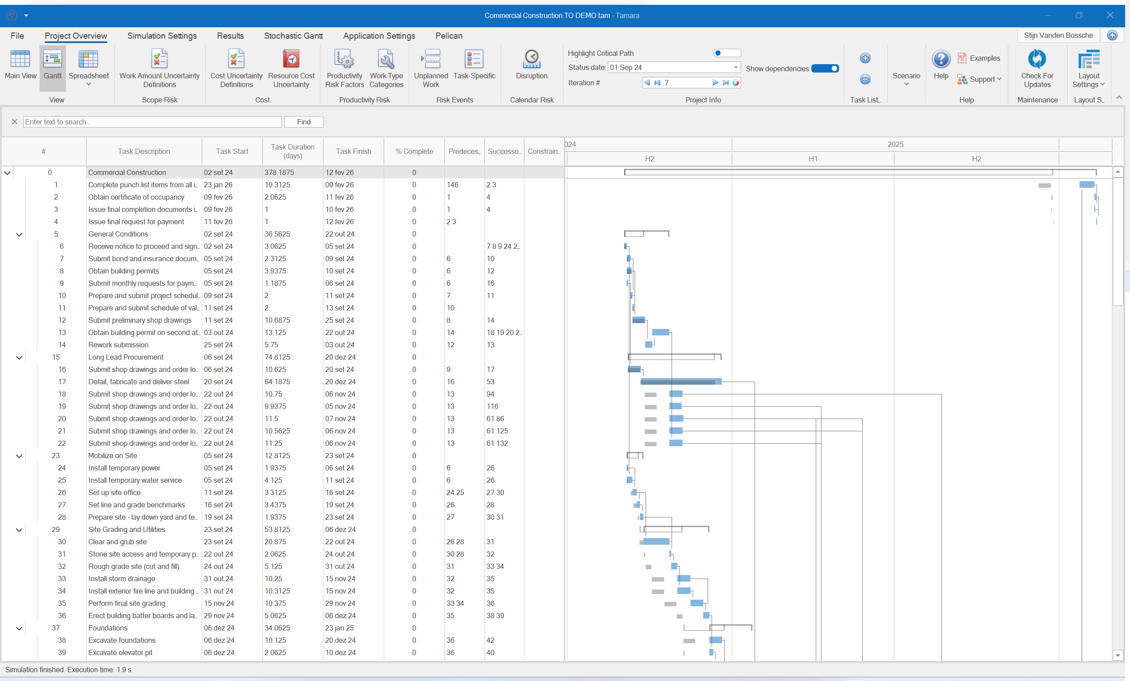Open Work Amount Uncertainty Definitions
Image resolution: width=1130 pixels, height=681 pixels.
click(x=159, y=67)
